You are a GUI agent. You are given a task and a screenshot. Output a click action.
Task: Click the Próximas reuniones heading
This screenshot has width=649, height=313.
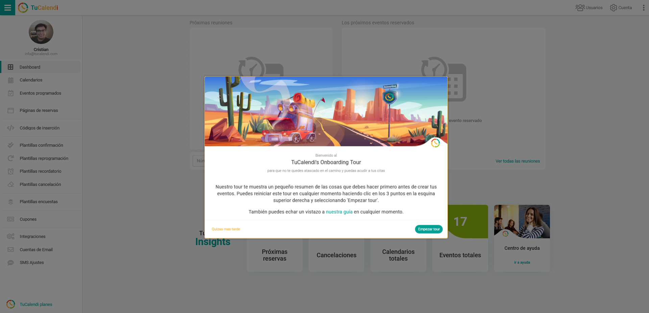[x=211, y=23]
